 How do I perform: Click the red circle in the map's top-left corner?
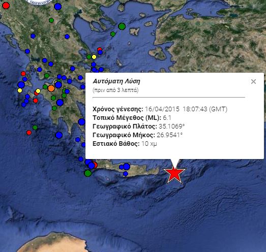6,6
